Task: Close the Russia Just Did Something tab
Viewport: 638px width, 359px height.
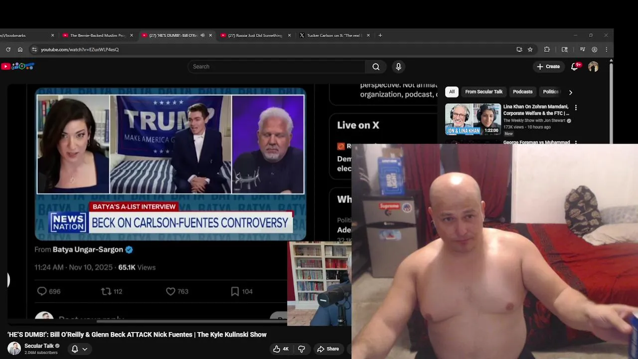Action: tap(289, 35)
